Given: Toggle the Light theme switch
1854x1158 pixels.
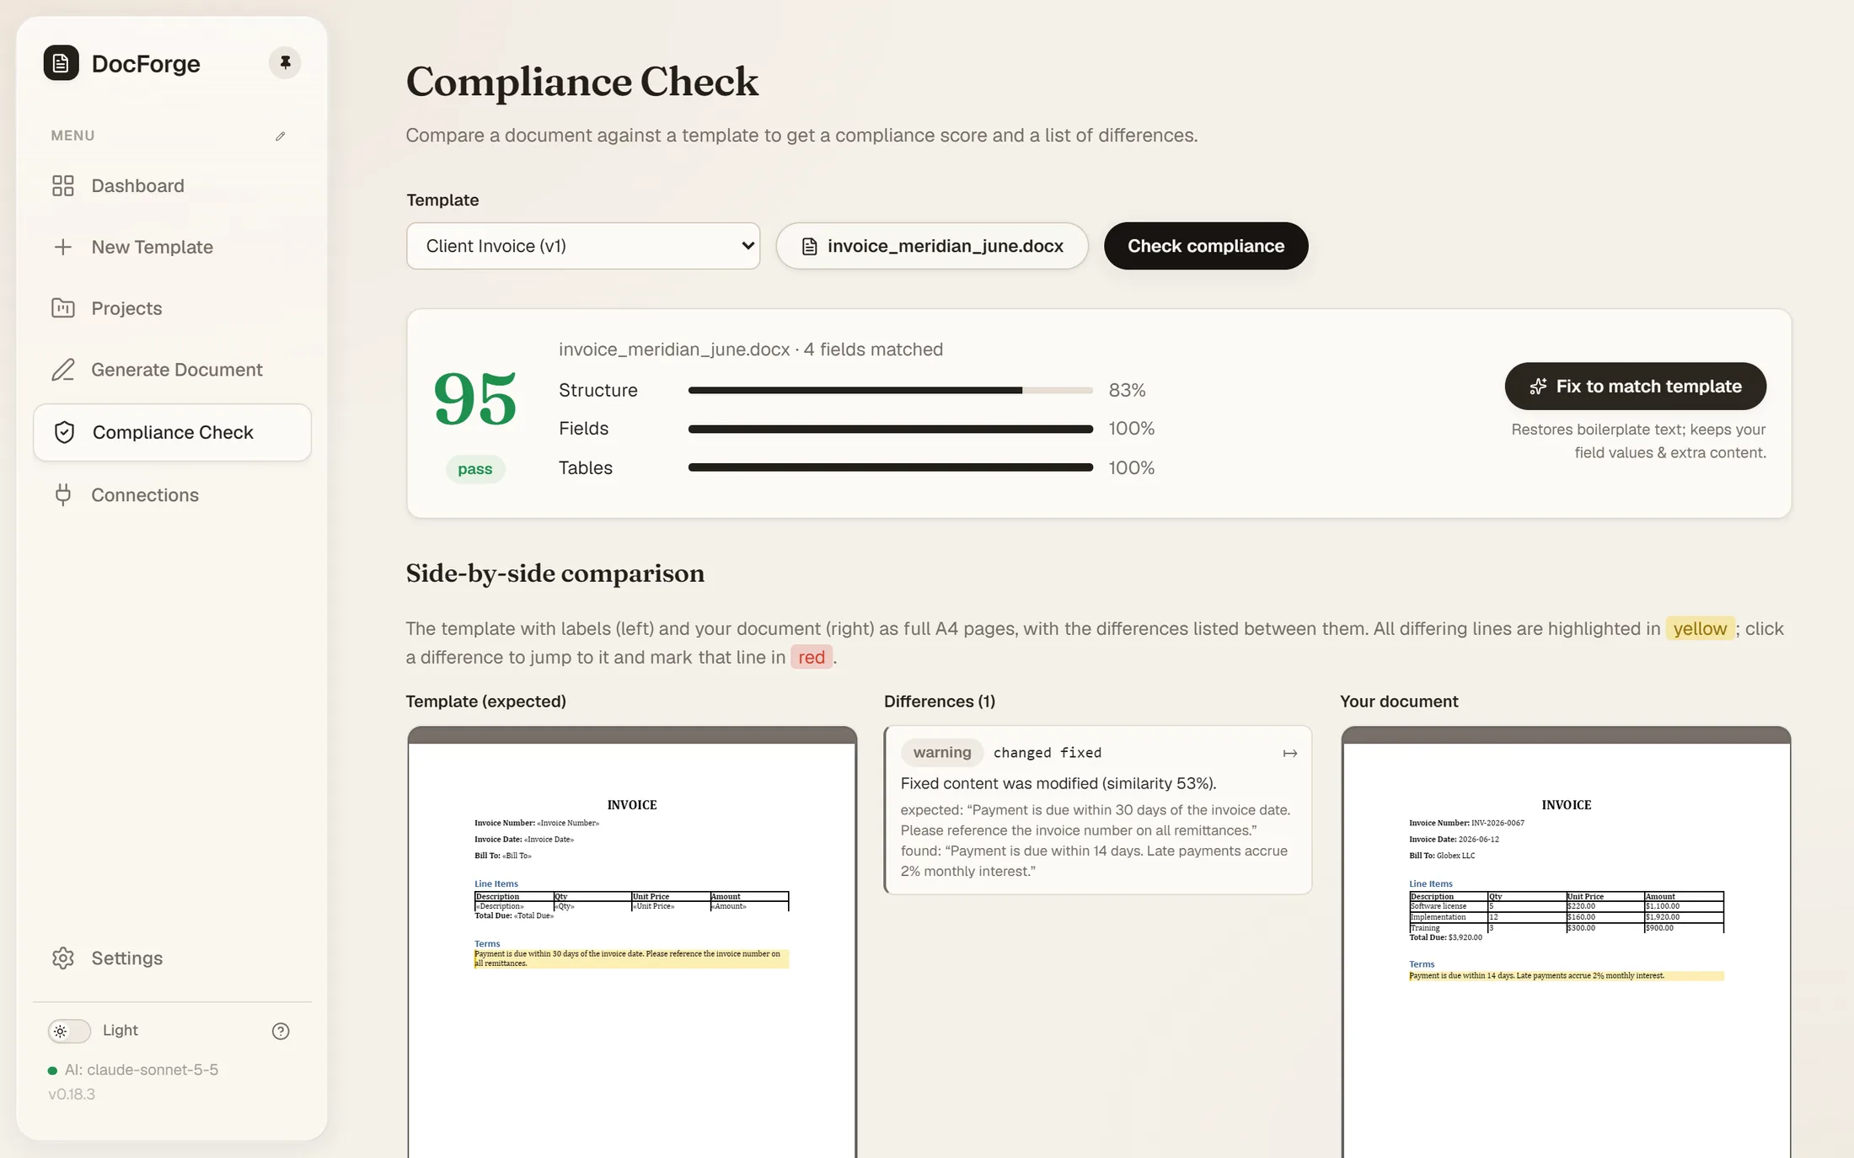Looking at the screenshot, I should click(x=69, y=1031).
